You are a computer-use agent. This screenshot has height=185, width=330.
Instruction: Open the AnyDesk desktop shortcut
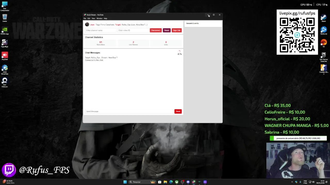coord(5,56)
